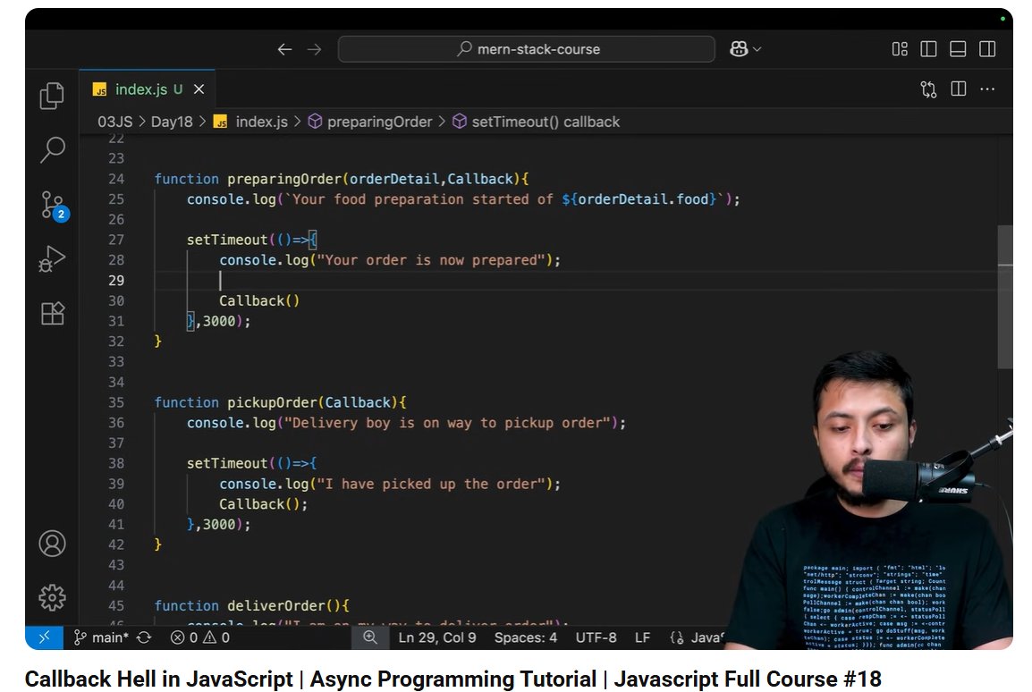Select the Day18 breadcrumb folder
1032x692 pixels.
(172, 122)
